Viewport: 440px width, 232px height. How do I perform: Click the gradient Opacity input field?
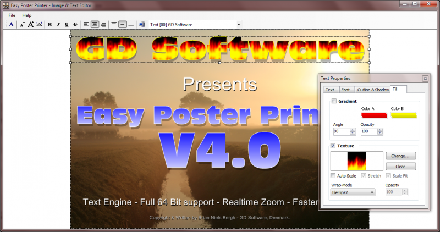pos(369,131)
